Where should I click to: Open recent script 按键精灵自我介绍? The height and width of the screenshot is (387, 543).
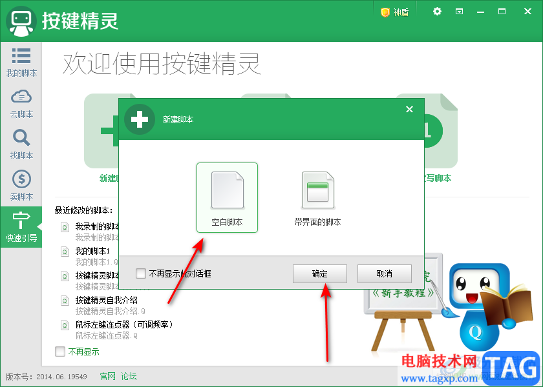tap(107, 300)
